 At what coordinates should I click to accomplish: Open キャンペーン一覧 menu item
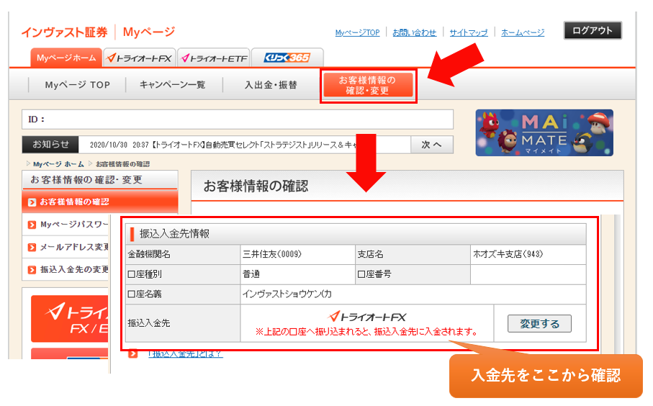coord(172,85)
